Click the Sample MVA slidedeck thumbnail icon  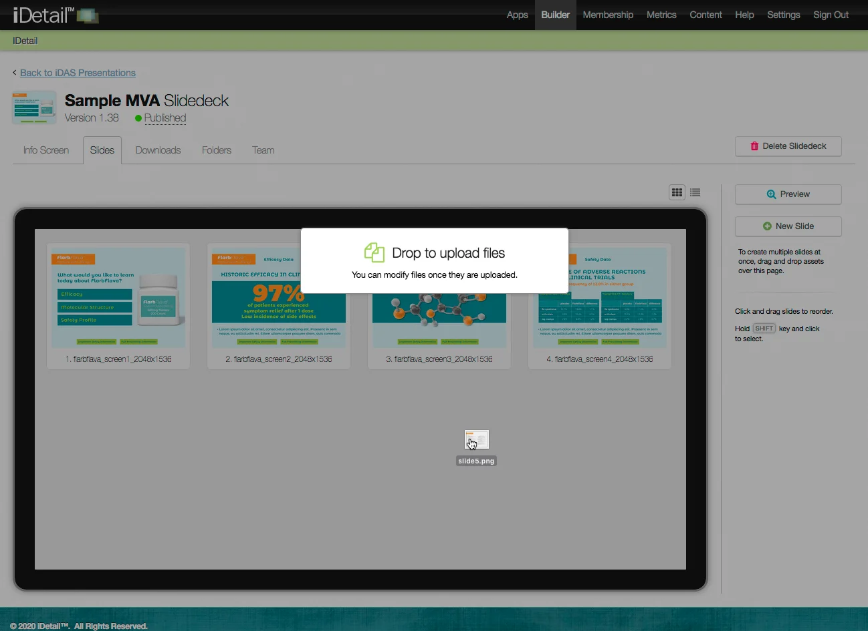(34, 108)
